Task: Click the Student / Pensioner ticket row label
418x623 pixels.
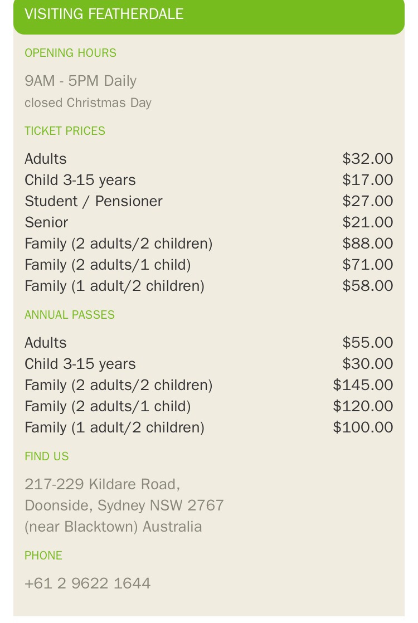Action: 94,201
